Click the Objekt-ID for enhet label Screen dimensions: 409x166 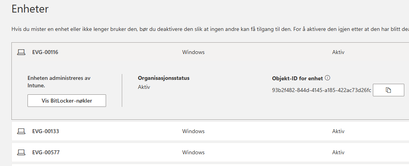[297, 78]
